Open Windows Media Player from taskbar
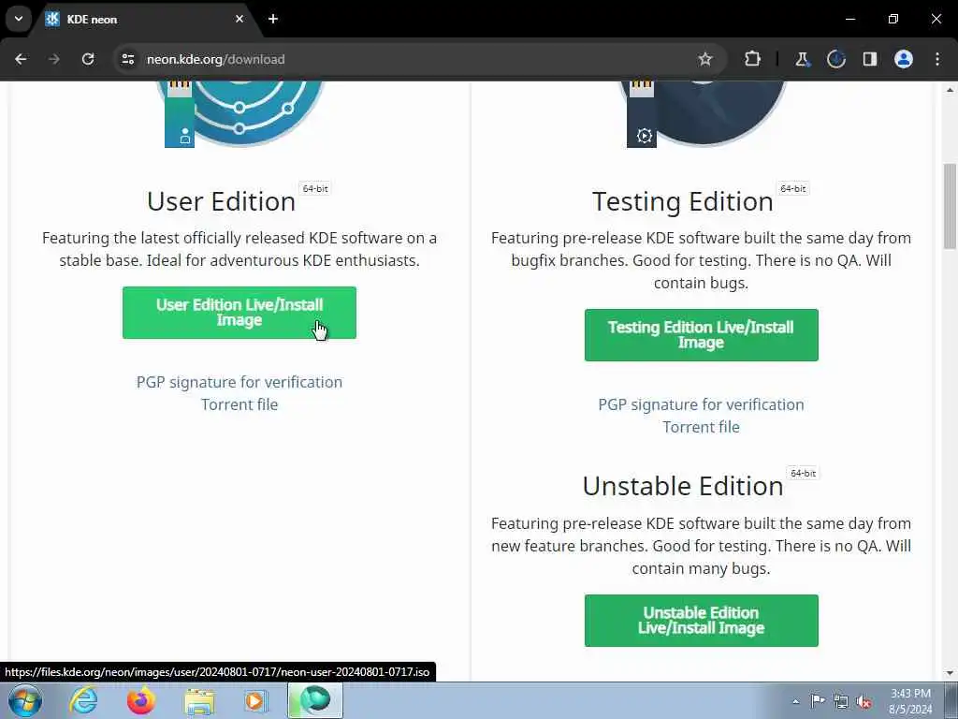958x719 pixels. [x=256, y=700]
